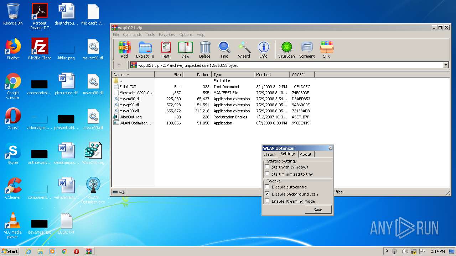This screenshot has width=456, height=256.
Task: Open the Favorites menu
Action: [167, 34]
